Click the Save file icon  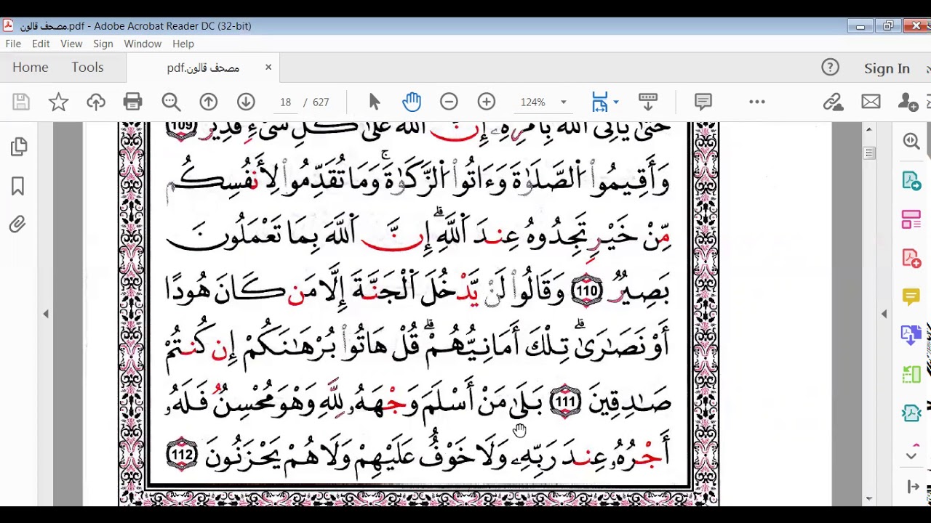20,102
